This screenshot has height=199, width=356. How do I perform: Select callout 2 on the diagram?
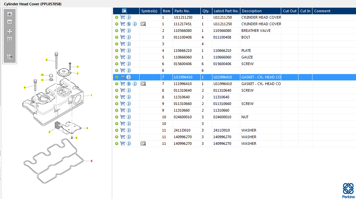tap(78, 73)
